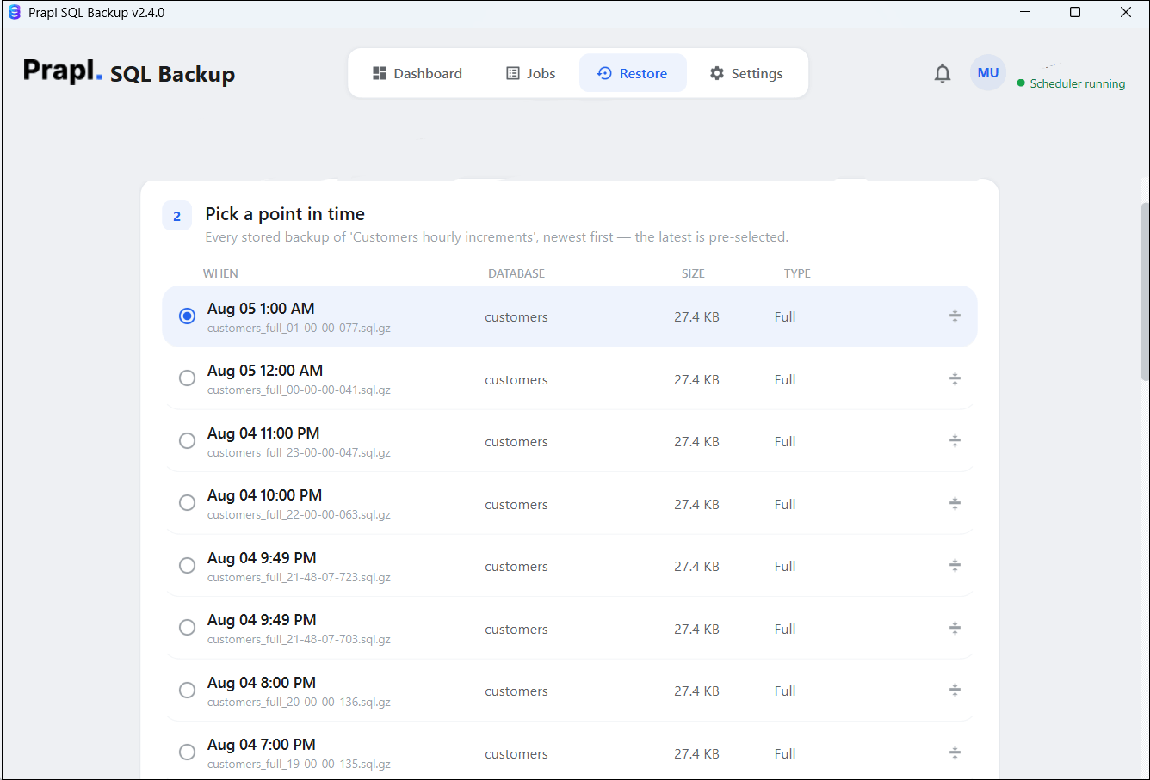Click the WHEN column header
The image size is (1150, 780).
tap(220, 273)
